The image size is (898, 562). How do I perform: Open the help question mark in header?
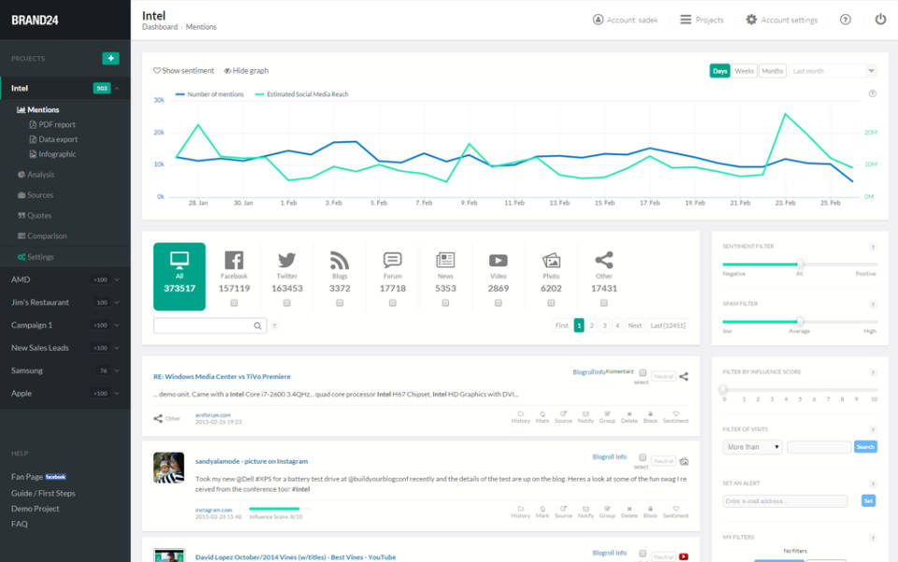point(846,20)
